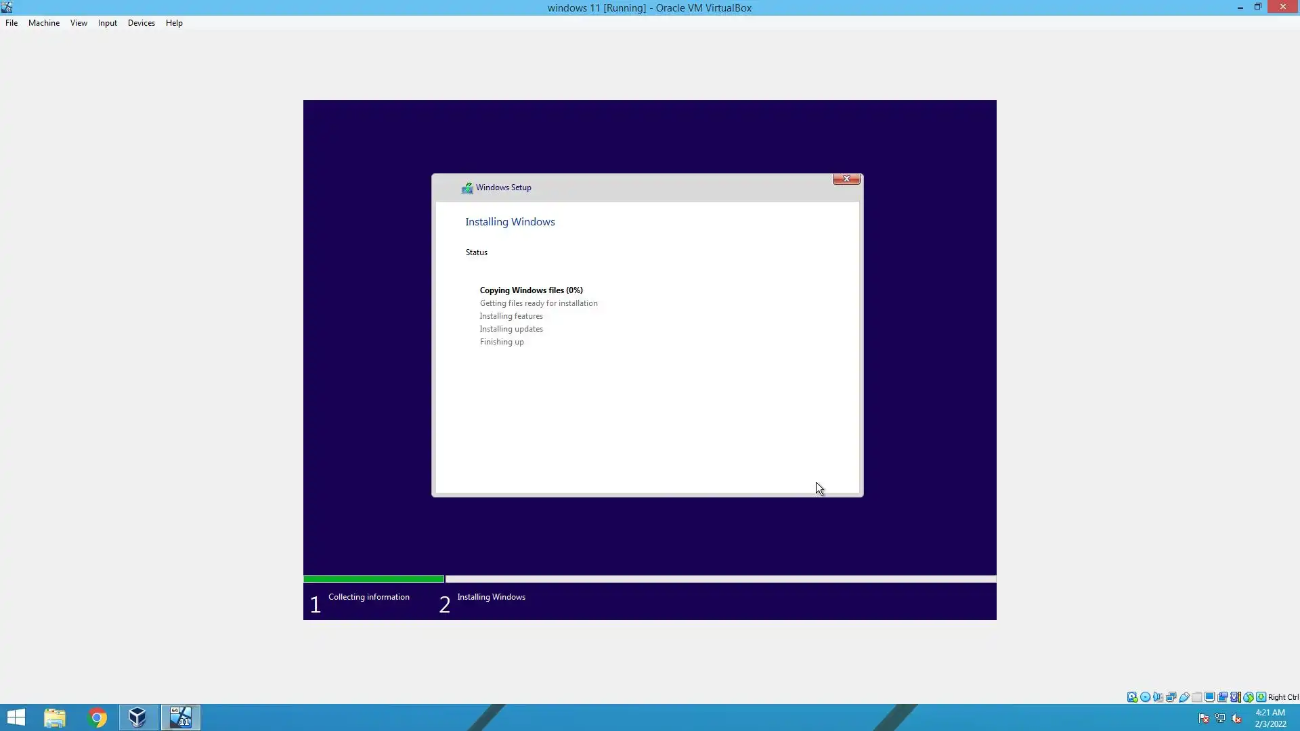Open VirtualBox Manager from the taskbar
The width and height of the screenshot is (1300, 731).
coord(138,717)
